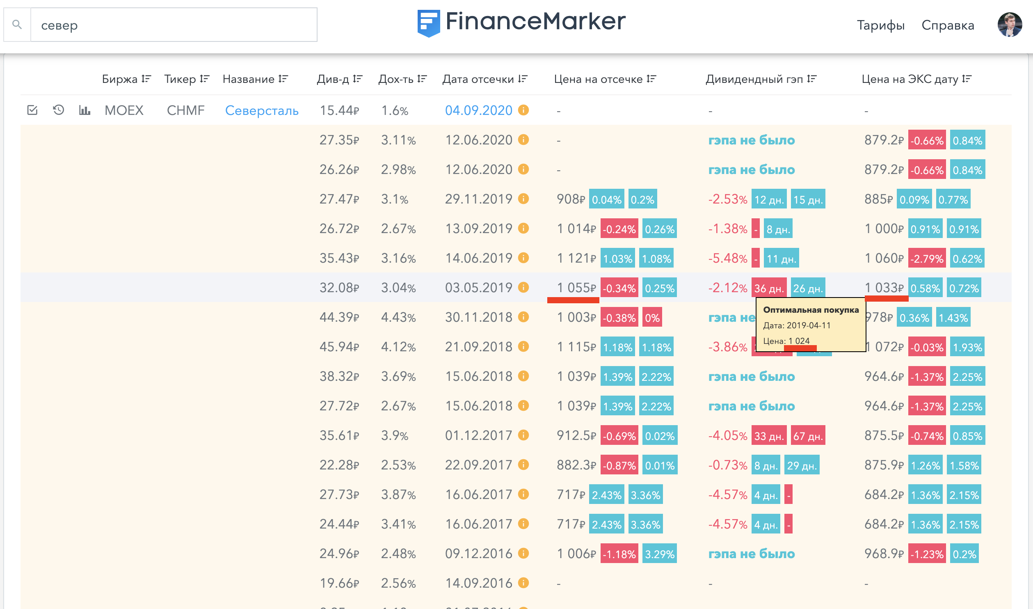This screenshot has height=609, width=1033.
Task: Click the red '36 дн.' gap badge
Action: click(769, 288)
